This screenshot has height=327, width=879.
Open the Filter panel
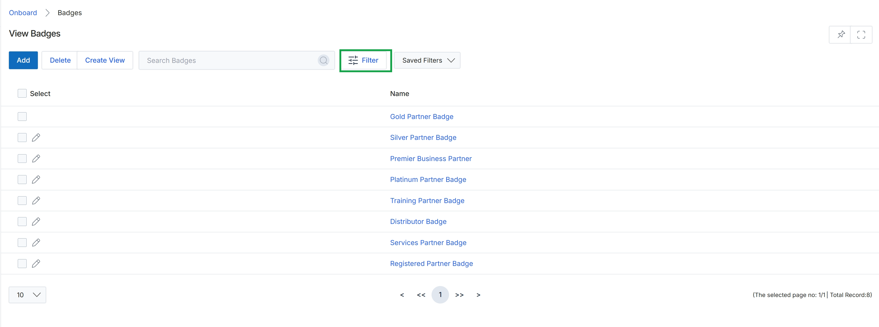point(363,60)
